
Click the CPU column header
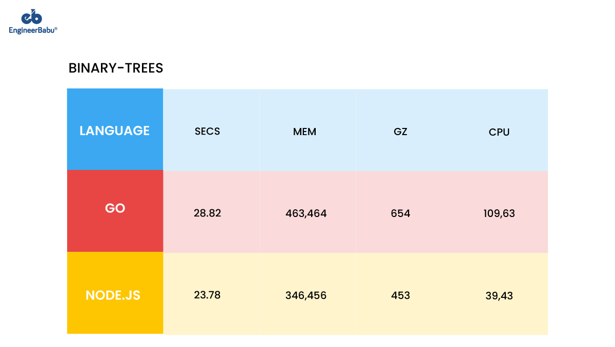(499, 132)
